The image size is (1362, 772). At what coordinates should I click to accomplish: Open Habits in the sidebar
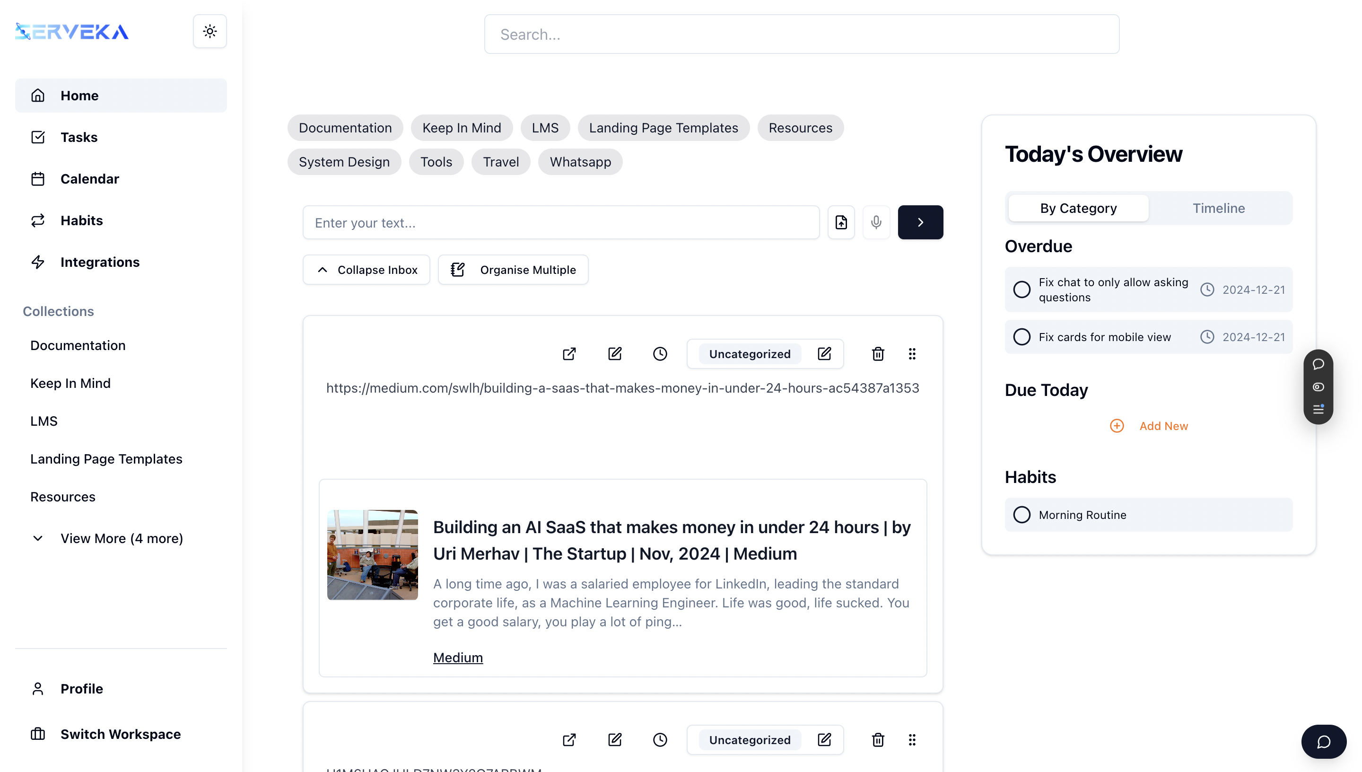click(82, 220)
